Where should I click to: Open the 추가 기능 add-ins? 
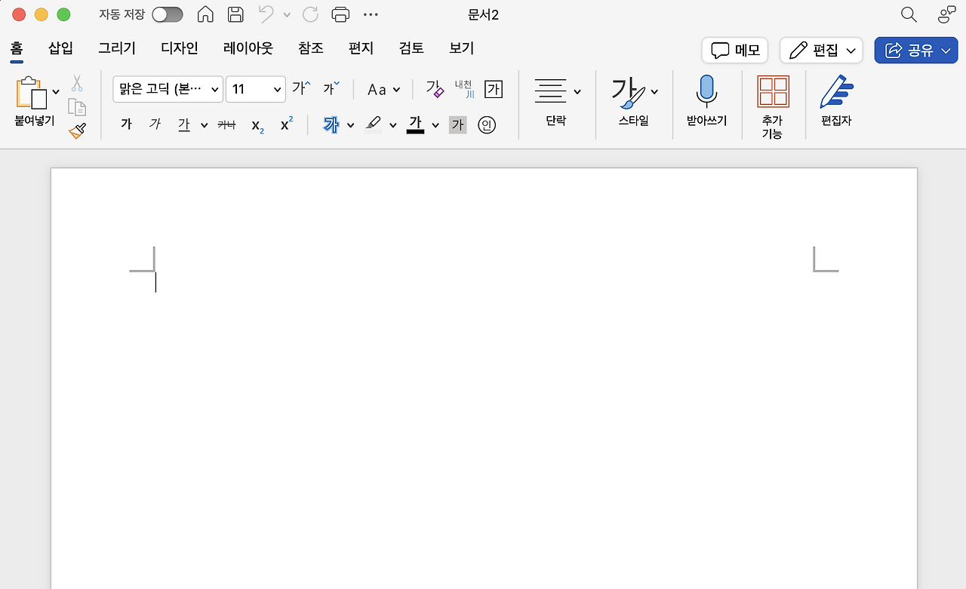click(x=773, y=106)
